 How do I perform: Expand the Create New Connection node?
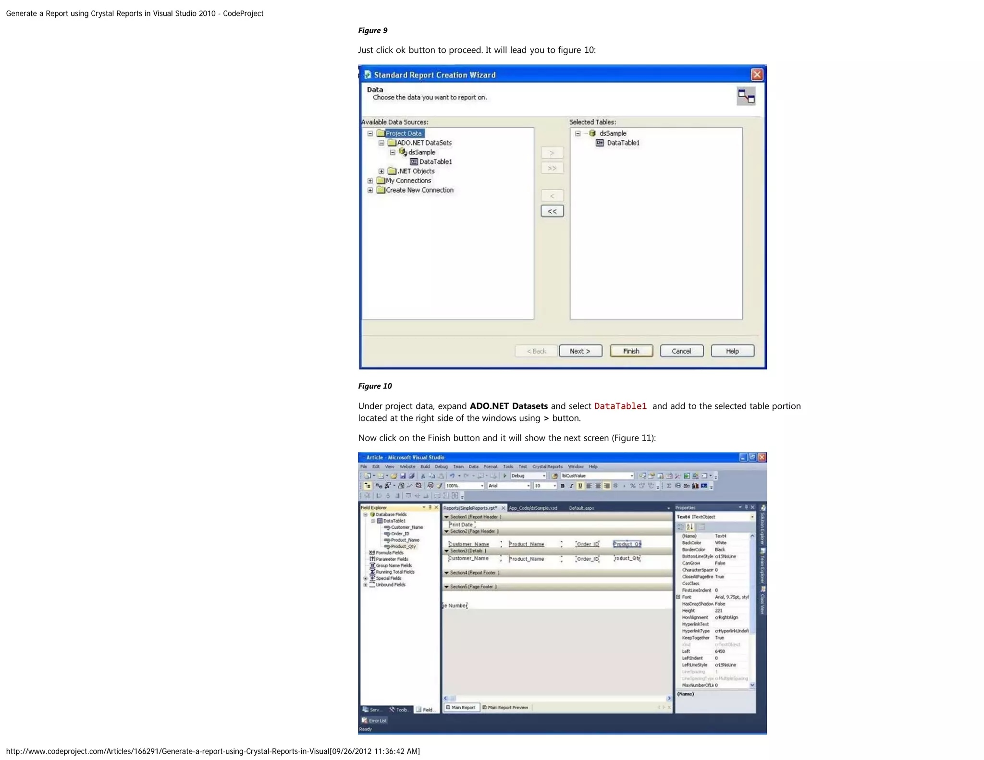click(370, 190)
